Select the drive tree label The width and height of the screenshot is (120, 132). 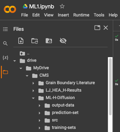coord(32,60)
